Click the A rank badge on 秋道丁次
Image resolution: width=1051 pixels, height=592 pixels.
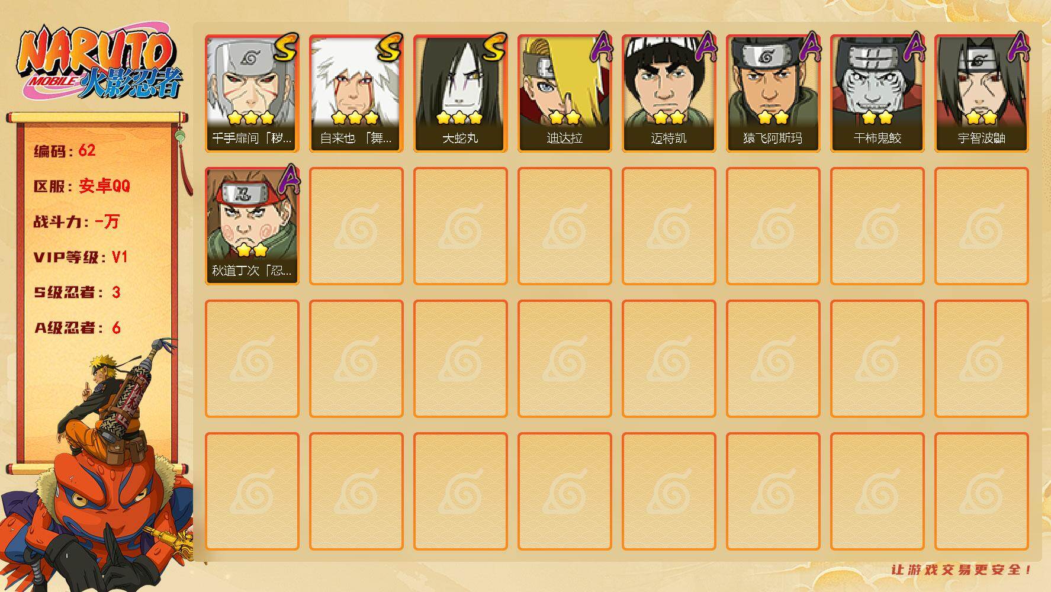288,179
